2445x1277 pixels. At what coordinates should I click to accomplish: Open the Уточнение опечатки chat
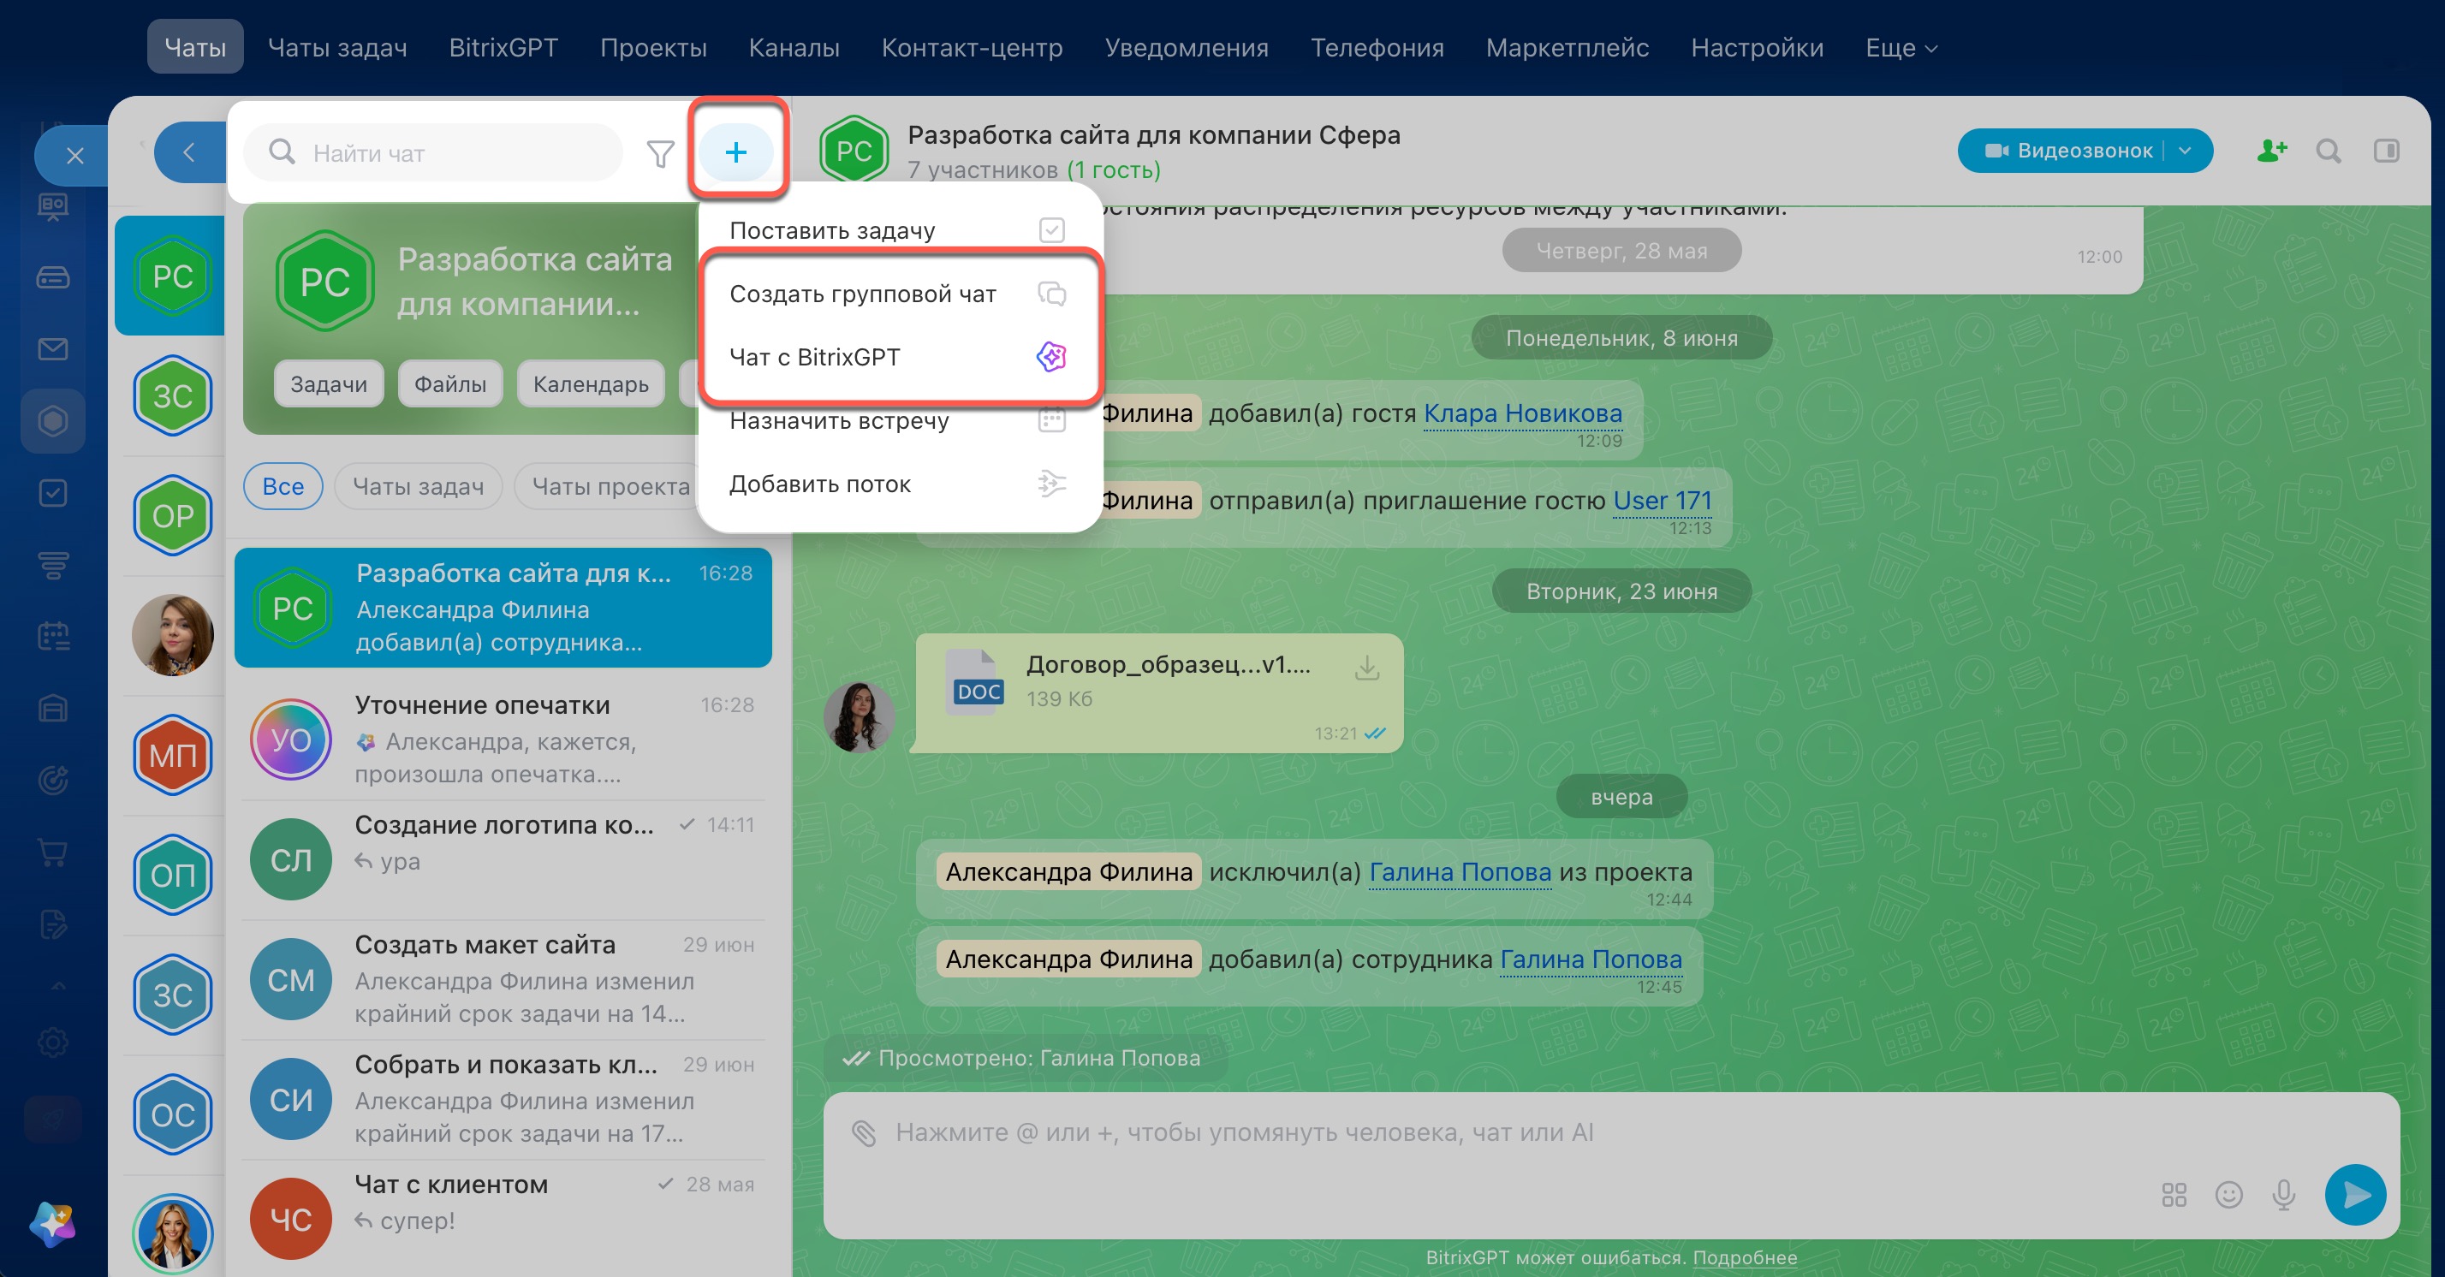[503, 739]
